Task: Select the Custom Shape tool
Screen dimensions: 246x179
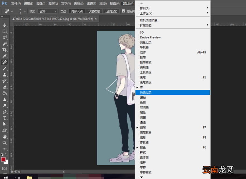Action: click(x=4, y=130)
